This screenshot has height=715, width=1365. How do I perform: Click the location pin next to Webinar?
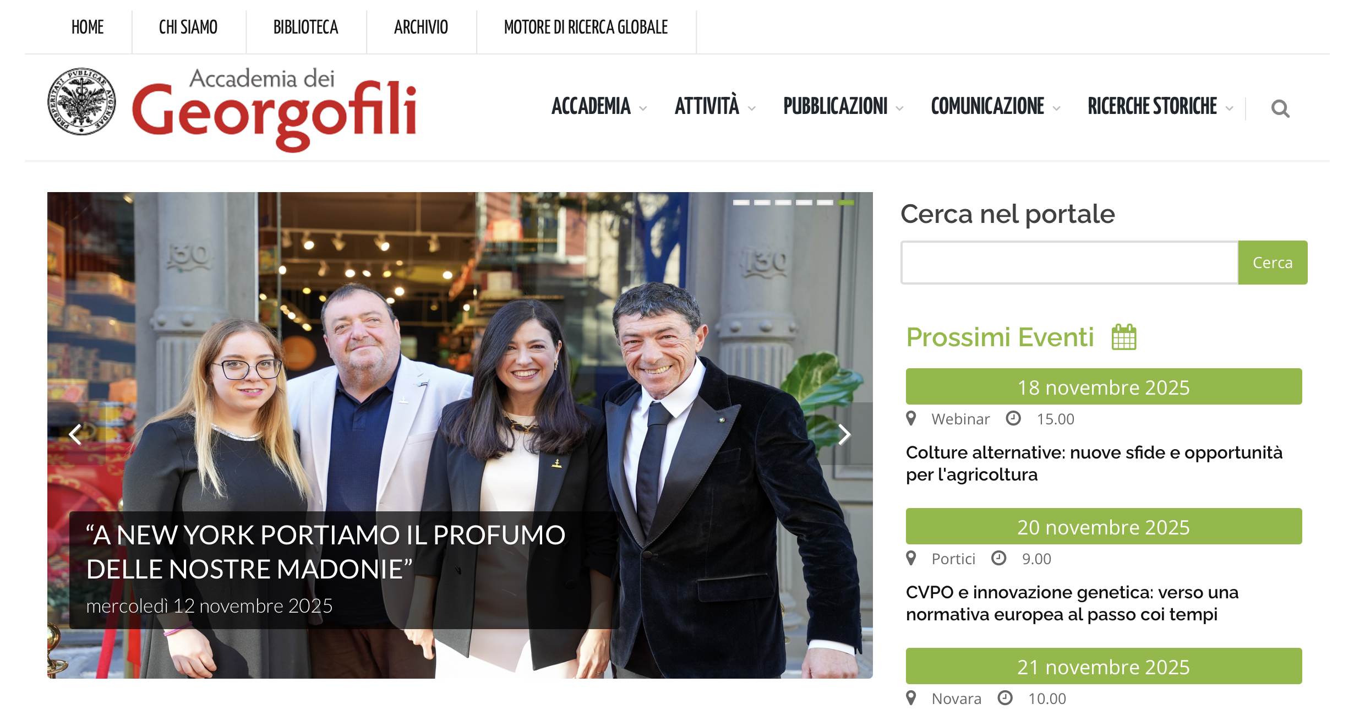(911, 418)
